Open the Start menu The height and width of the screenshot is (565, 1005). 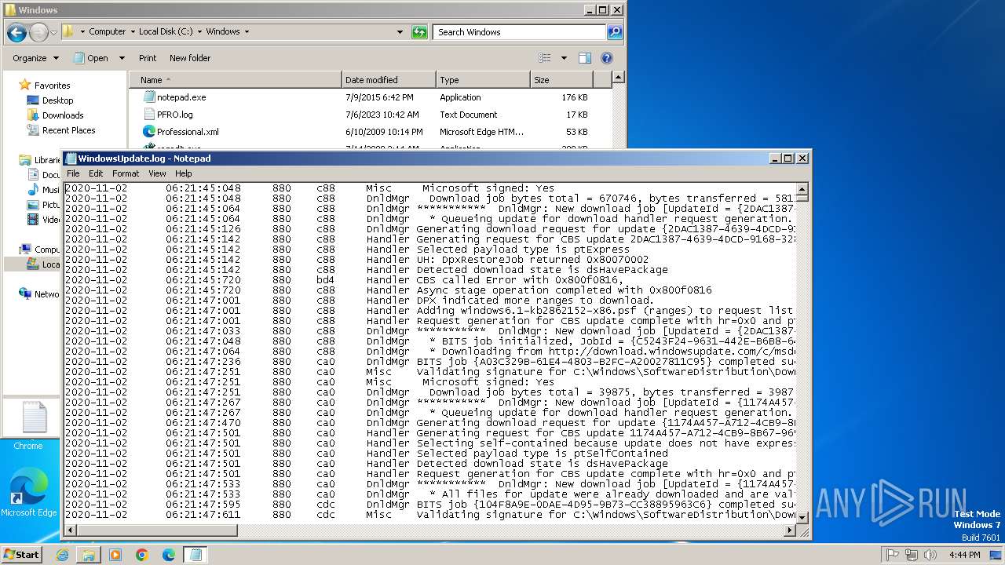[21, 555]
